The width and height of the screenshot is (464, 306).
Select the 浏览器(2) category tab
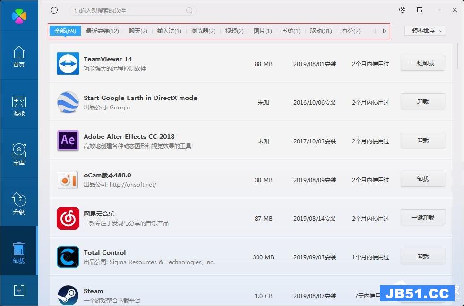203,31
